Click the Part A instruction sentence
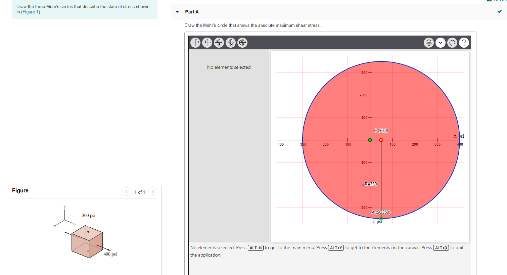Viewport: 507px width, 275px height. (x=252, y=25)
